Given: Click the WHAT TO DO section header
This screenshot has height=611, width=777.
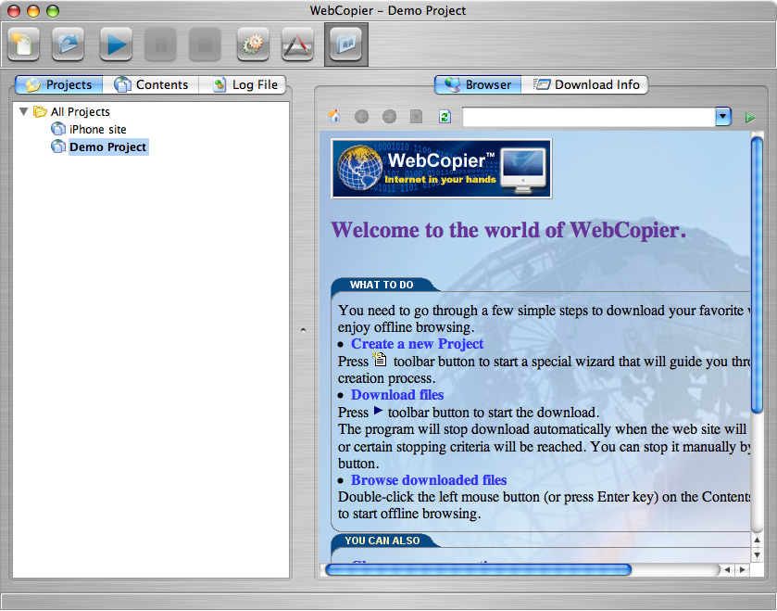Looking at the screenshot, I should [x=382, y=285].
